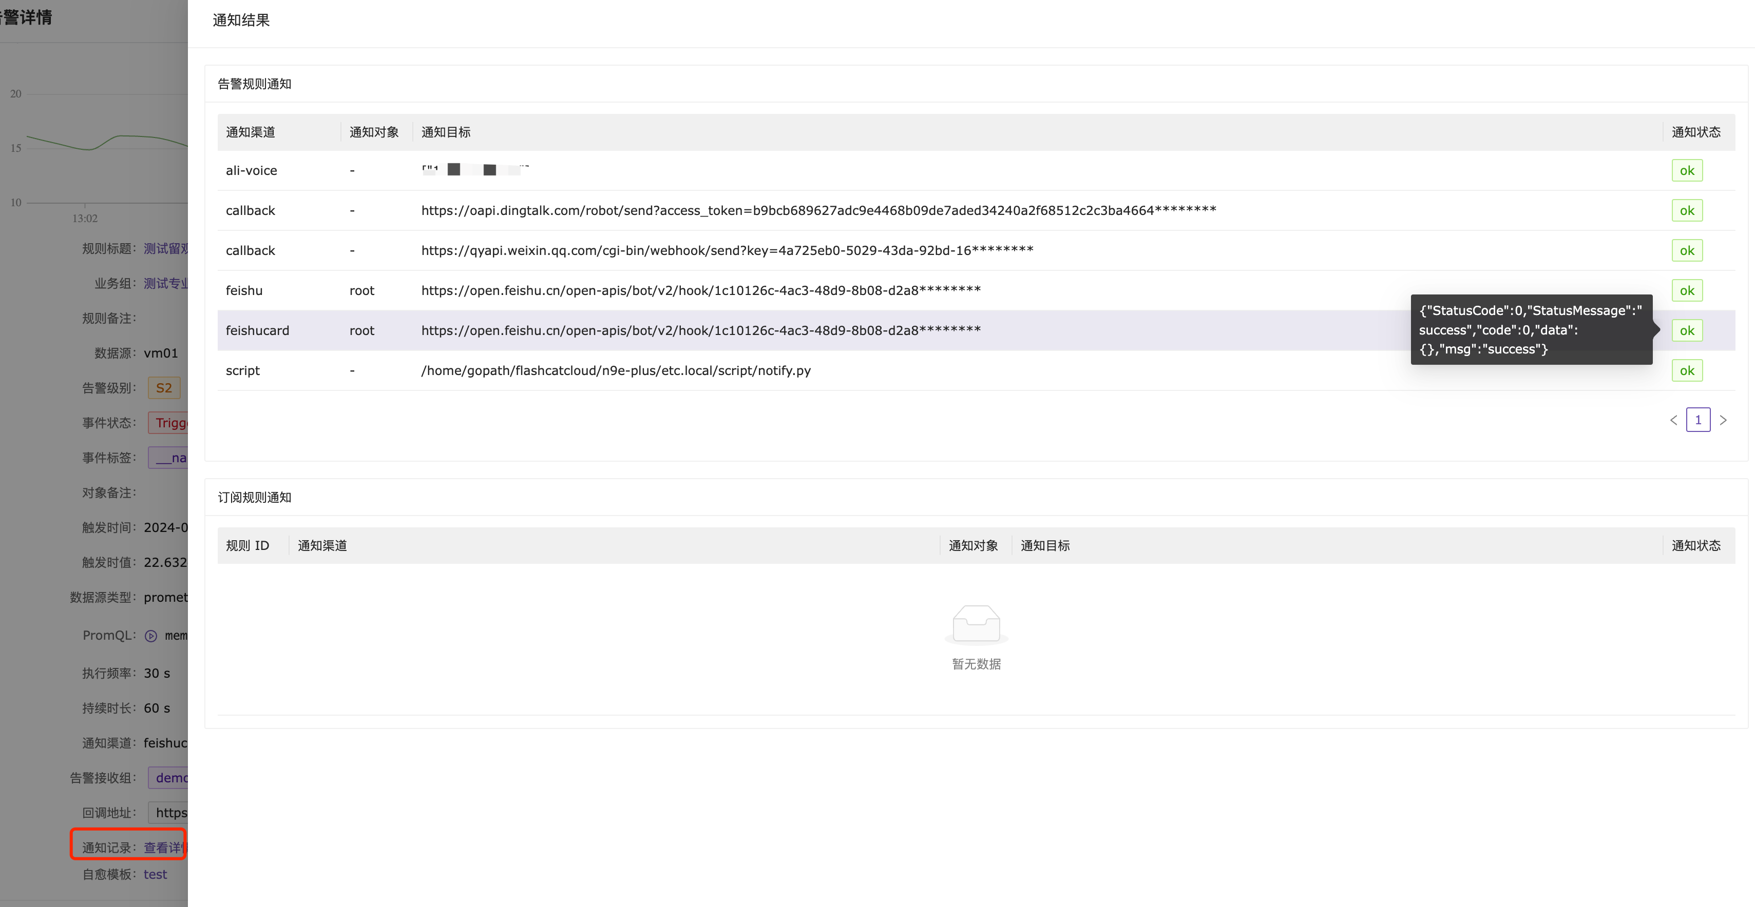1755x907 pixels.
Task: Click the 测试留观 rule title link
Action: tap(165, 248)
